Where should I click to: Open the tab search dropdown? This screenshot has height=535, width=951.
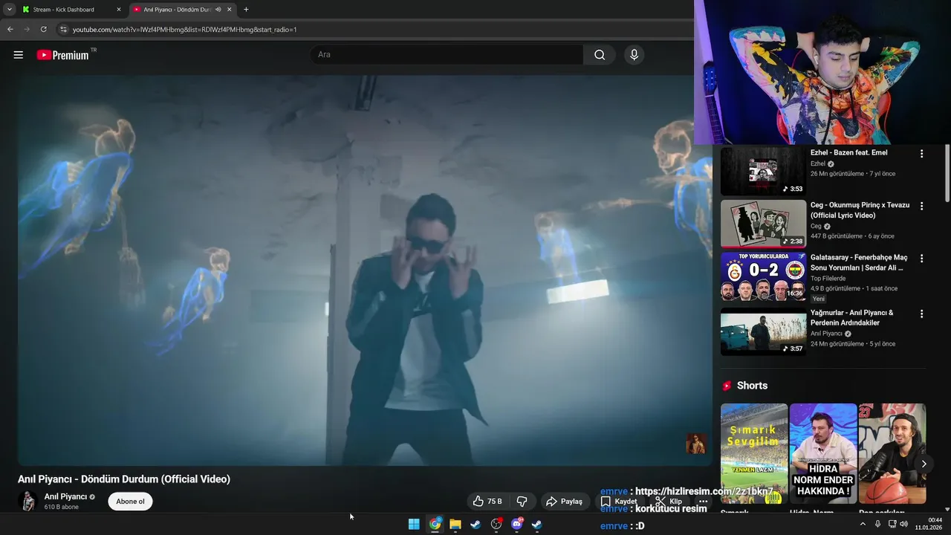coord(9,10)
